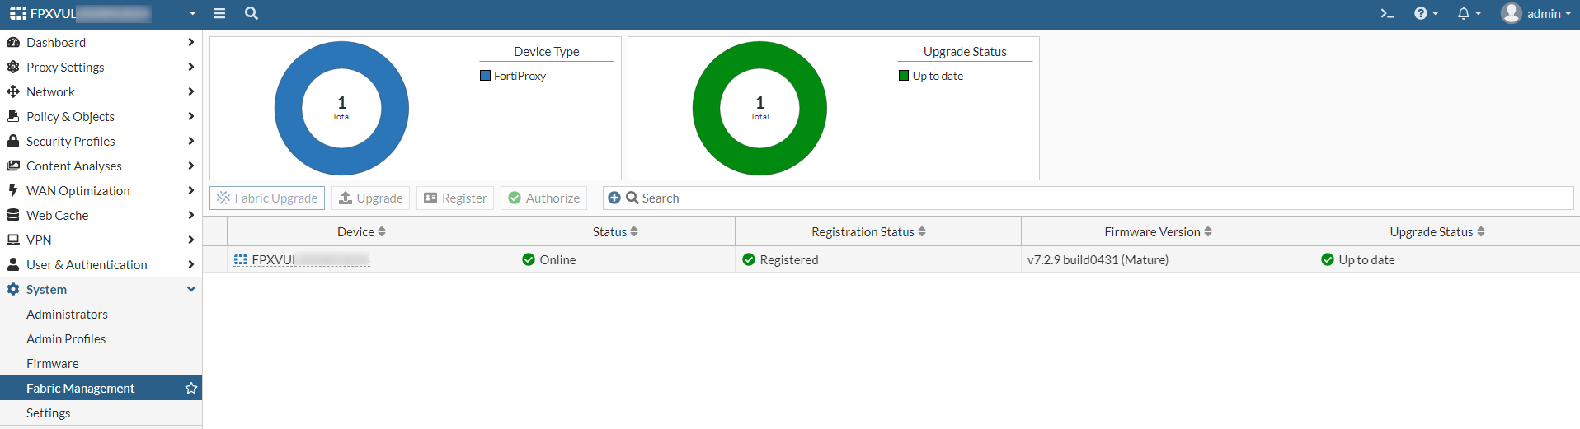Click the help question mark icon

[1420, 14]
